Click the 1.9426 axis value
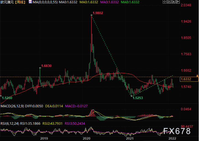Screen dimensions: 199x141 [x=186, y=22]
